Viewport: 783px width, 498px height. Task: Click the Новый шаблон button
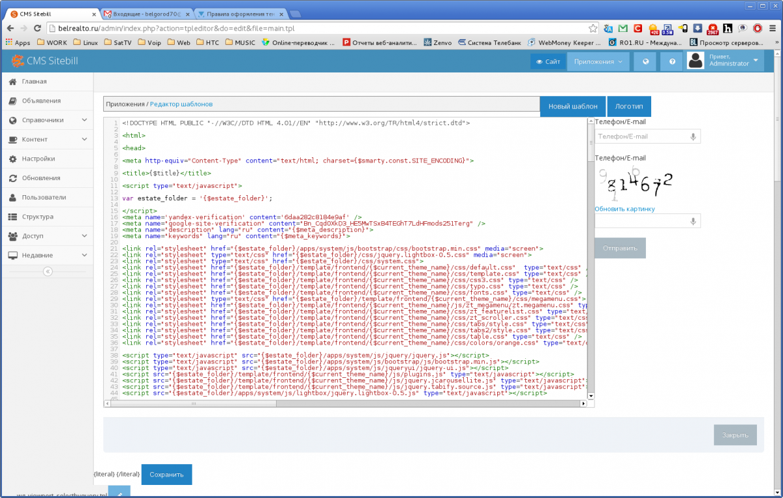point(572,106)
